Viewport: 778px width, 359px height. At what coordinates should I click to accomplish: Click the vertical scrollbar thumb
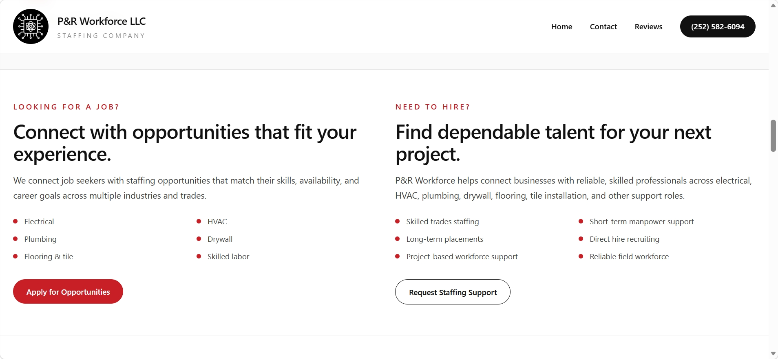773,136
